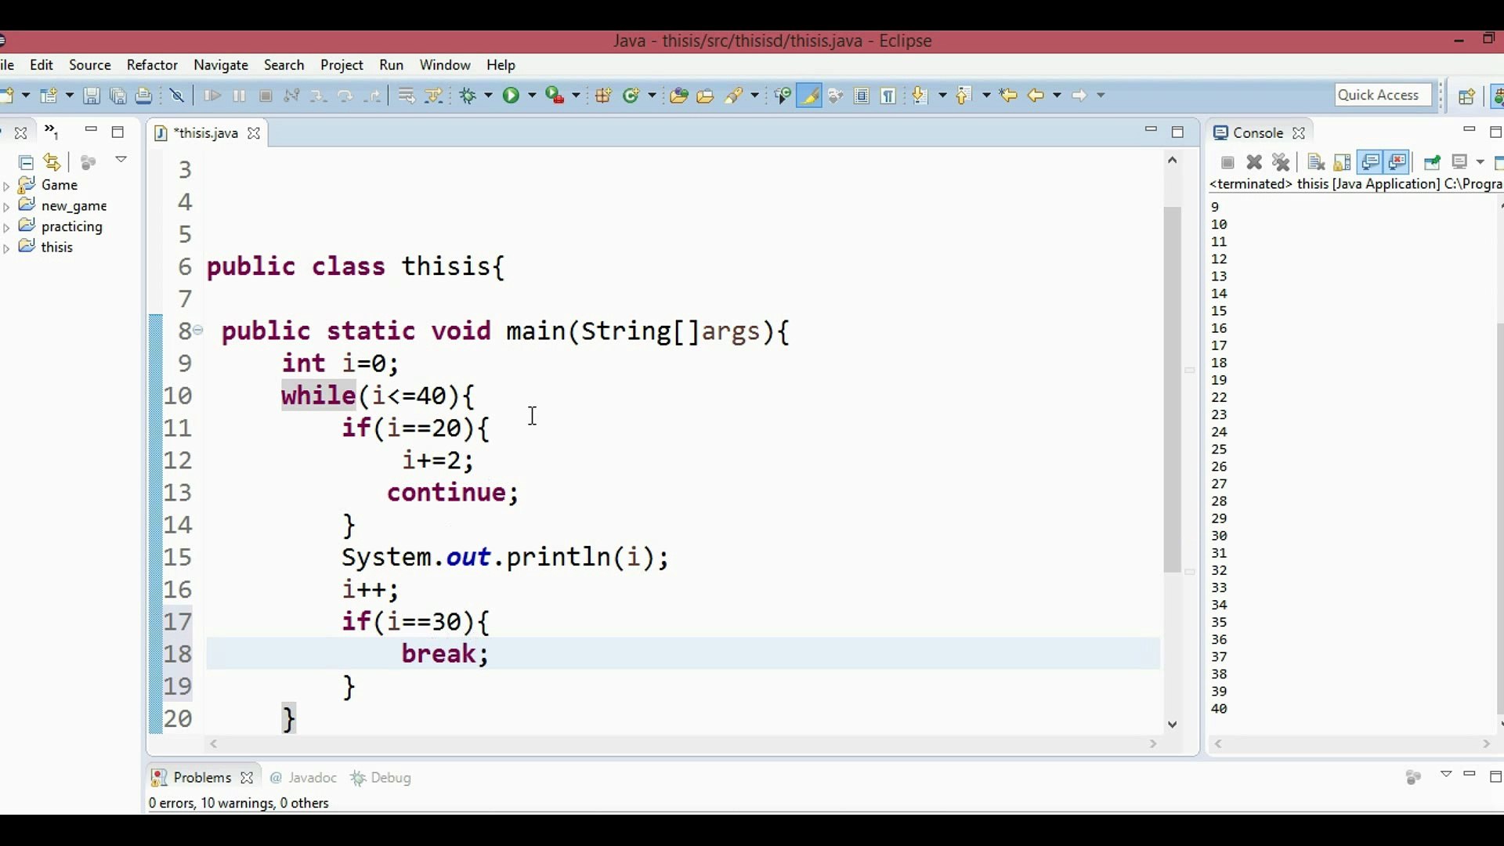This screenshot has width=1504, height=846.
Task: Click the Save floppy disk icon
Action: (x=92, y=96)
